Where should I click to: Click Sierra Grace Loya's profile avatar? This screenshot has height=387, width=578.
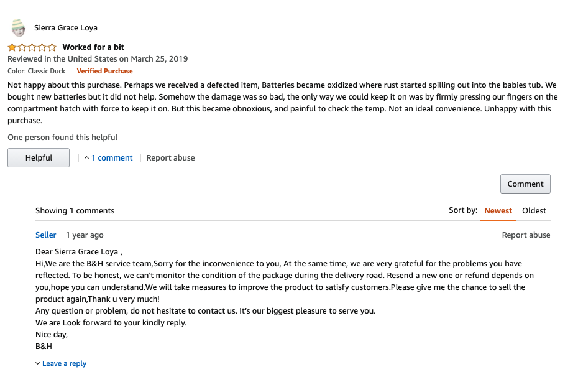tap(19, 28)
